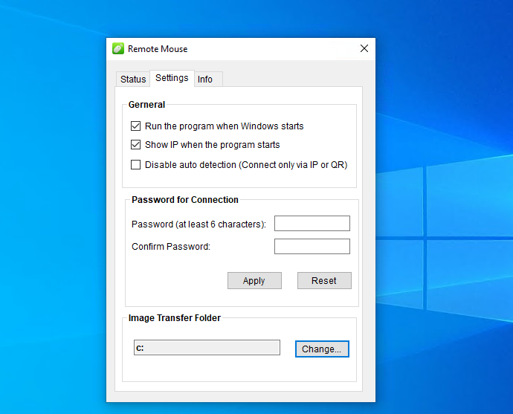The image size is (513, 414).
Task: Select the image transfer folder path box
Action: [x=207, y=348]
